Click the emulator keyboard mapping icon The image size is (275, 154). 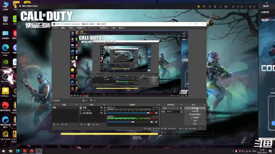pyautogui.click(x=215, y=7)
